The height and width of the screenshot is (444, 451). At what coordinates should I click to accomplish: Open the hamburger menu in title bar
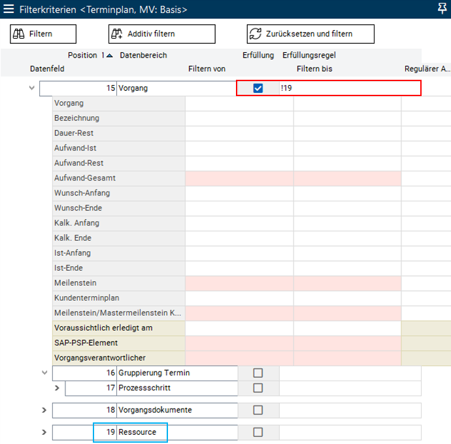coord(9,9)
